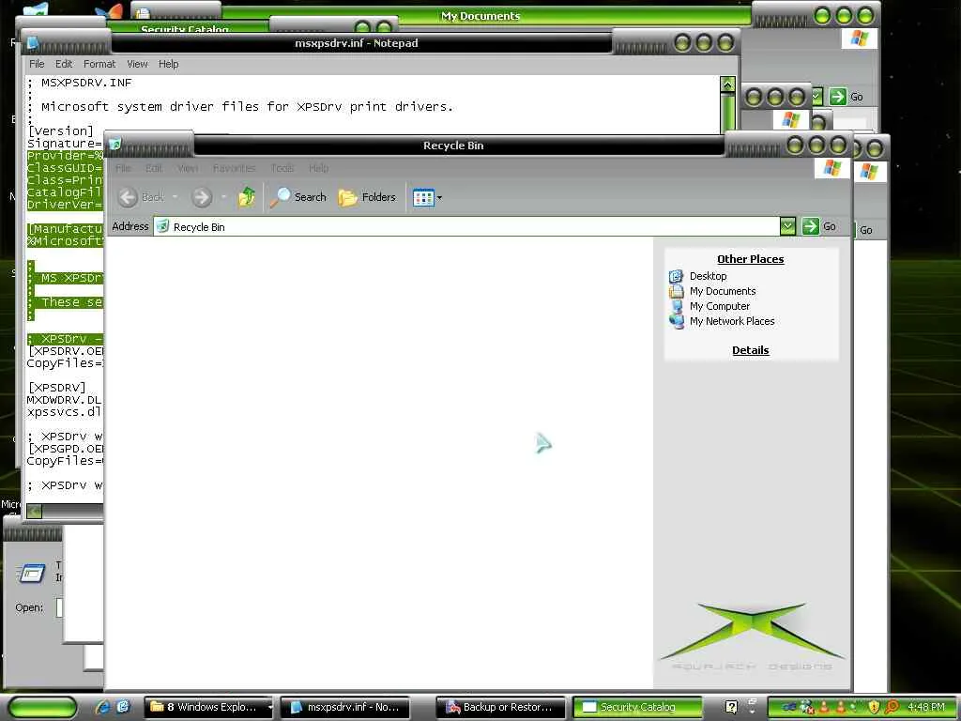961x721 pixels.
Task: Click the Notepad title bar icon
Action: (x=33, y=42)
